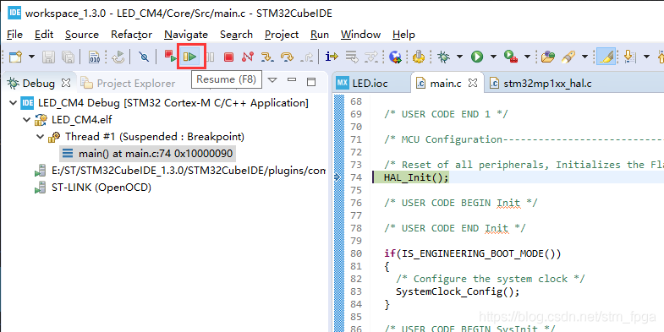Open the Run menu

tap(319, 35)
